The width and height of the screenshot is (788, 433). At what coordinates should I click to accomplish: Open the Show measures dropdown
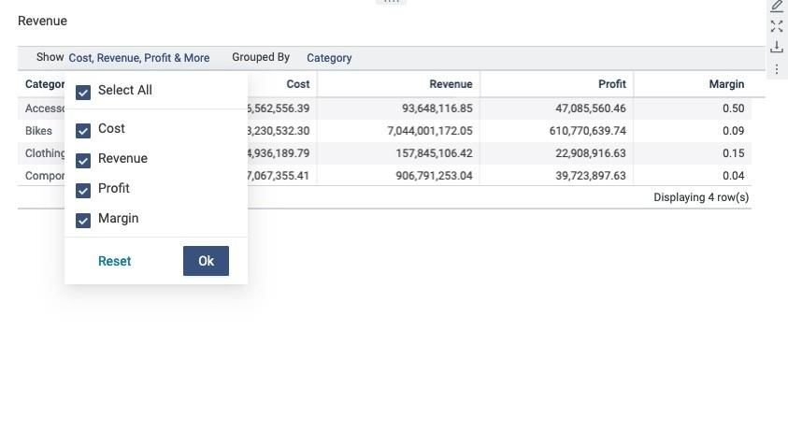click(x=138, y=58)
